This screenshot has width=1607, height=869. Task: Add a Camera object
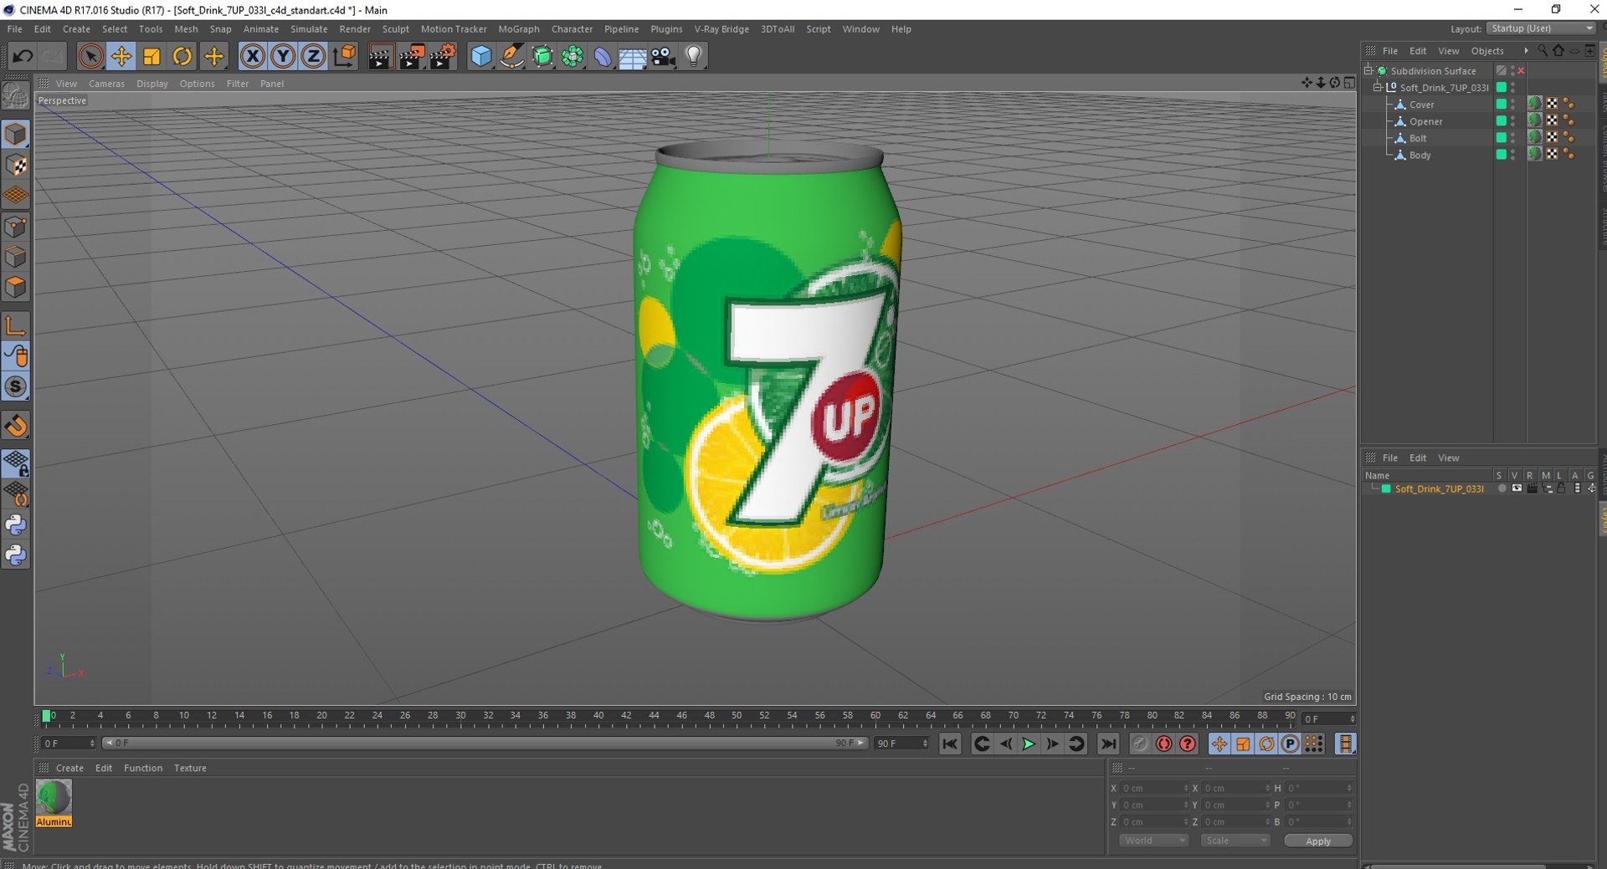coord(663,56)
